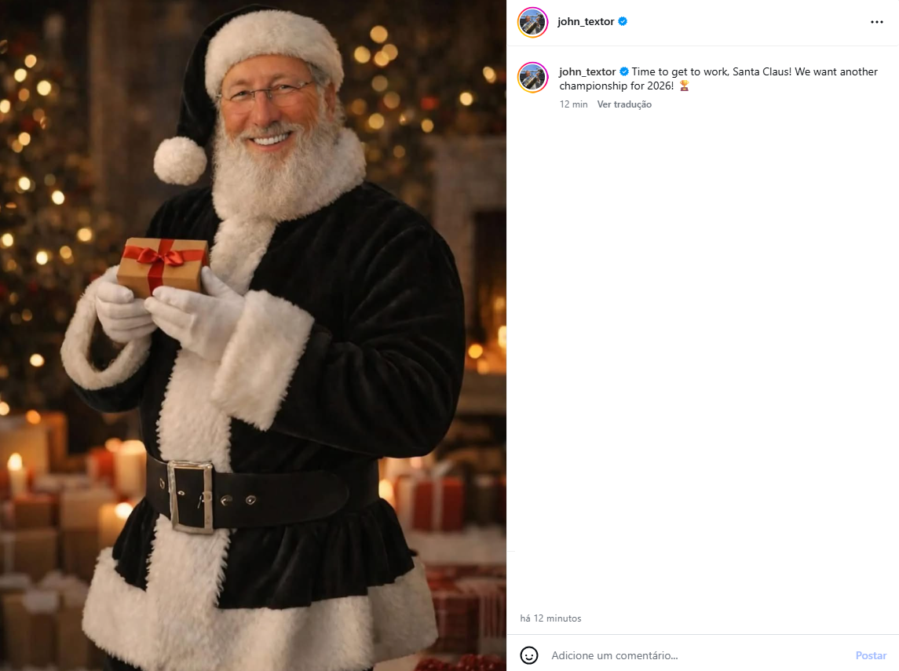
Task: Click the emoji smiley icon in comment bar
Action: click(529, 655)
